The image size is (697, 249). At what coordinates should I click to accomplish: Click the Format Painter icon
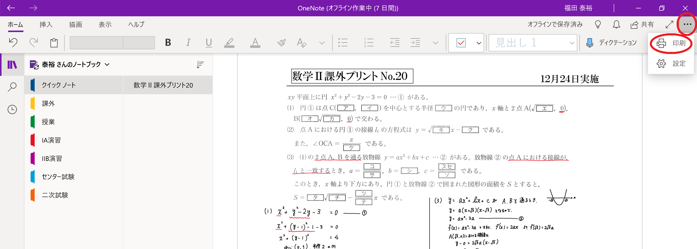[282, 43]
